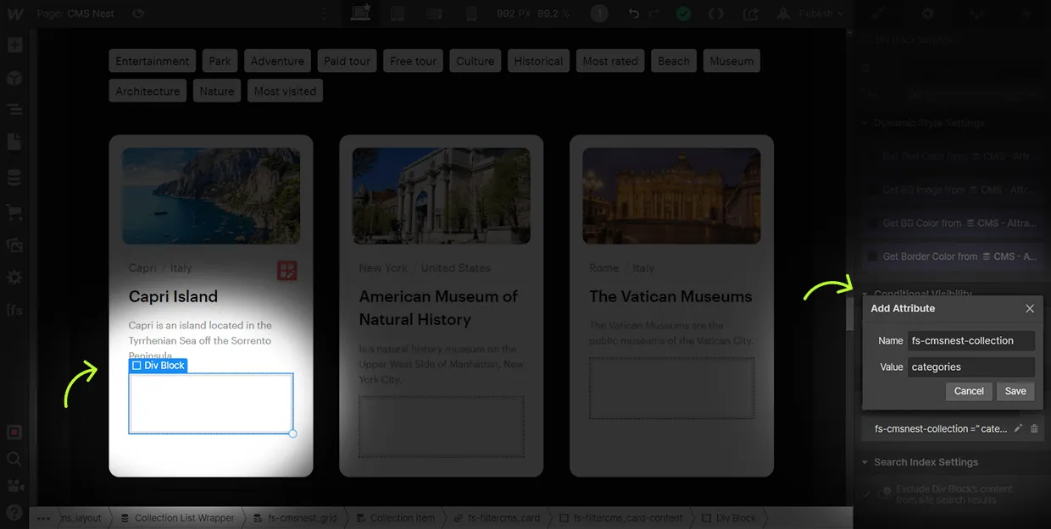Open the Components cube panel
Screen dimensions: 1051x529
click(14, 78)
